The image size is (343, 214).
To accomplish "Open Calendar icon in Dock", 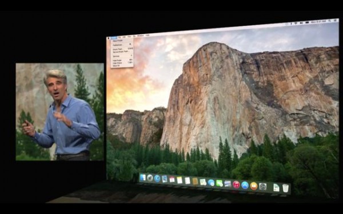I will [x=172, y=180].
